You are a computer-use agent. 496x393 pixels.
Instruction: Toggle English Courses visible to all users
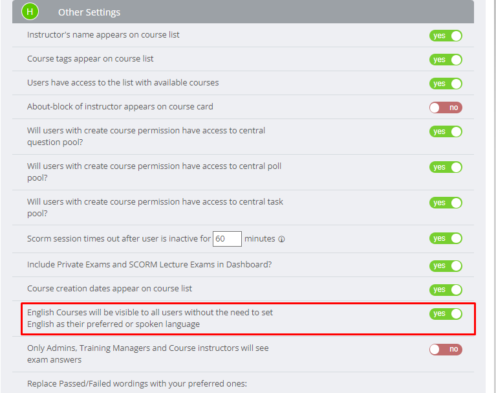click(x=446, y=314)
